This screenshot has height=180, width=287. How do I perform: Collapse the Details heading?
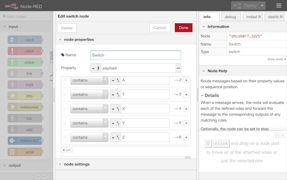210,95
